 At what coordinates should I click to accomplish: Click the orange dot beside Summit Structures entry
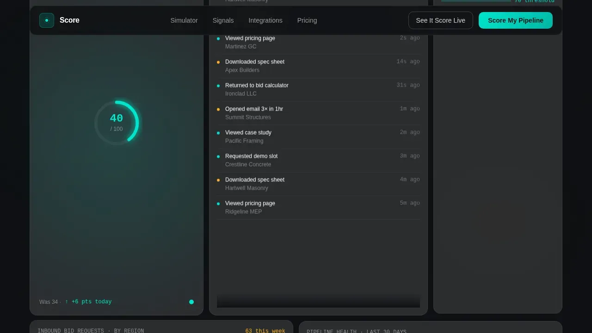218,110
